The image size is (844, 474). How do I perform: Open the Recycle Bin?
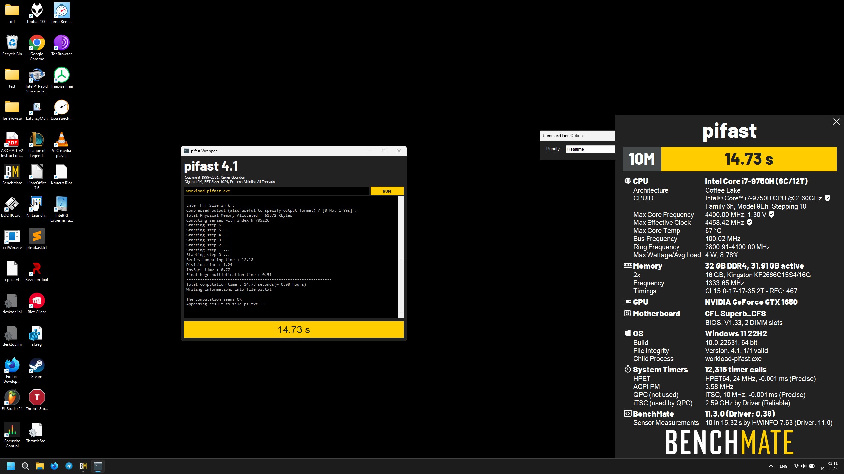click(x=12, y=45)
